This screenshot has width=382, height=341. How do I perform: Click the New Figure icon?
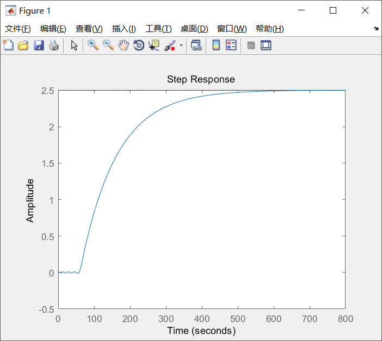8,46
